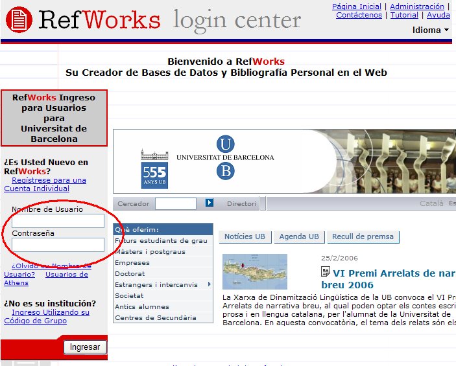Open the VI Premi Arrelats news headline
The height and width of the screenshot is (366, 456).
389,279
